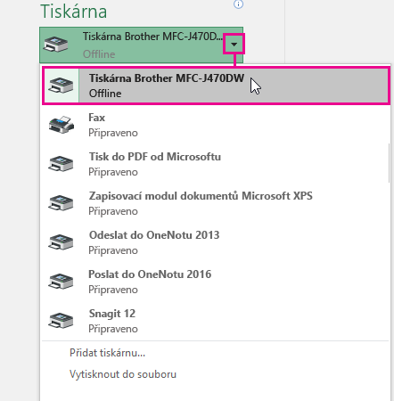
Task: Click the OneNotu 2016 printer icon
Action: pyautogui.click(x=61, y=282)
